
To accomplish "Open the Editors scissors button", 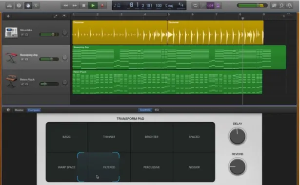I will point(36,5).
